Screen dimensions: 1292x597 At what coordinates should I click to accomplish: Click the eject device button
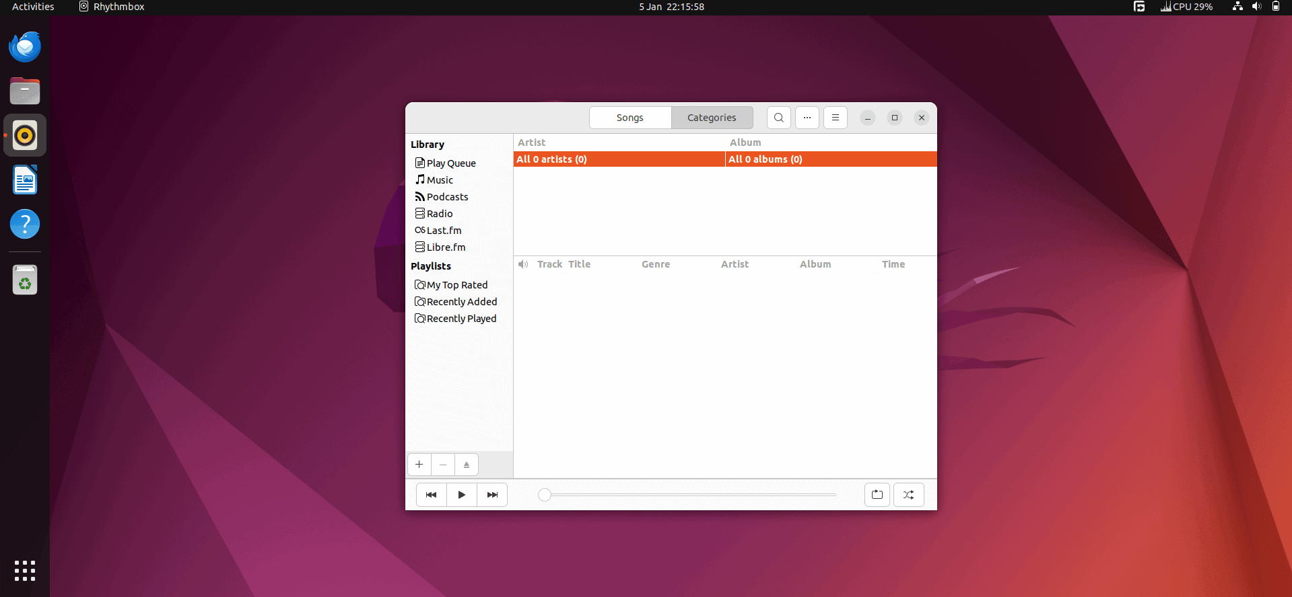467,465
